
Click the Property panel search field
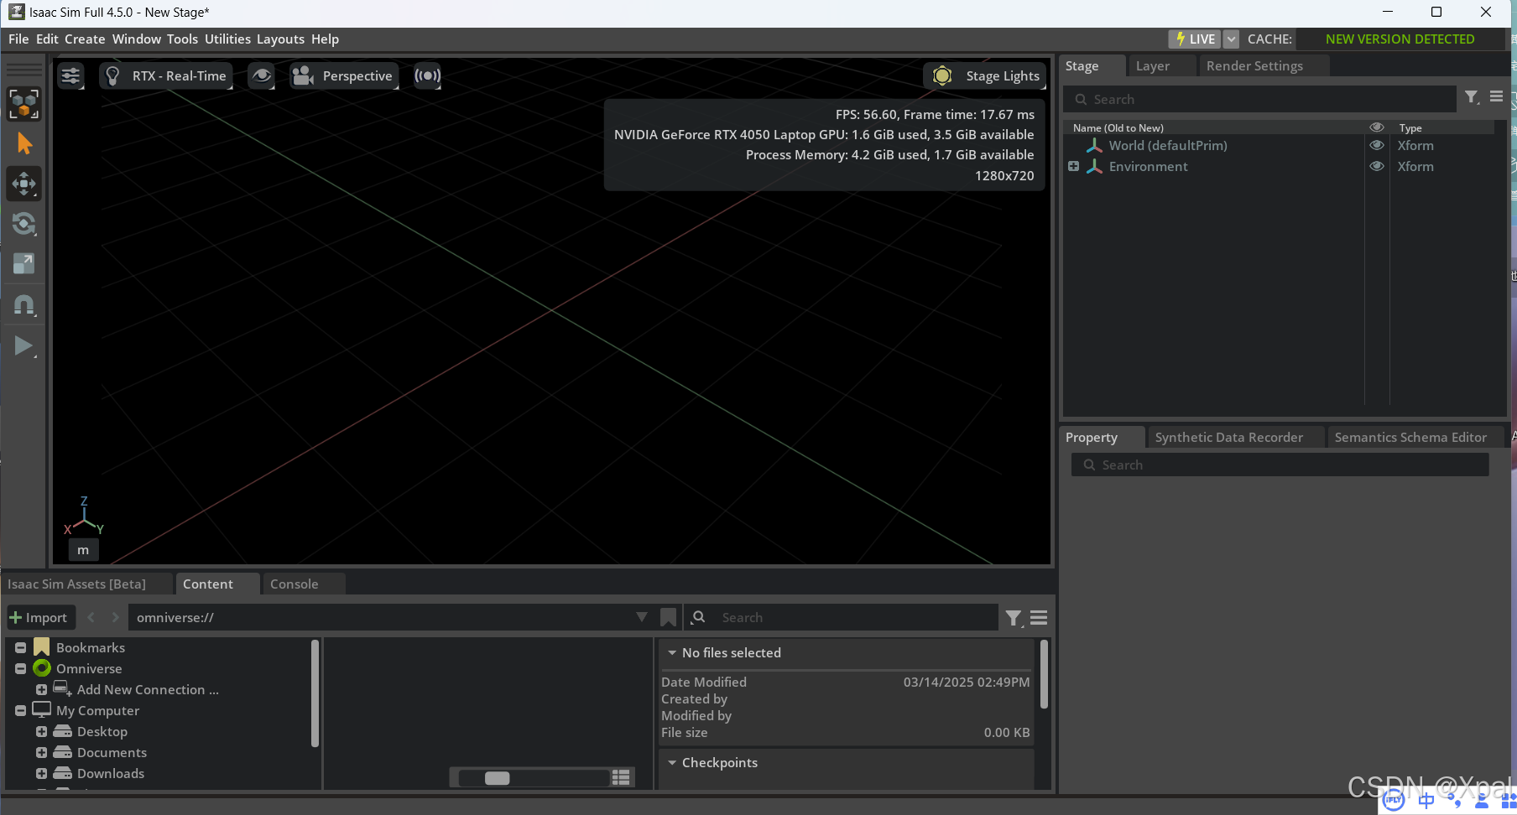(x=1280, y=465)
